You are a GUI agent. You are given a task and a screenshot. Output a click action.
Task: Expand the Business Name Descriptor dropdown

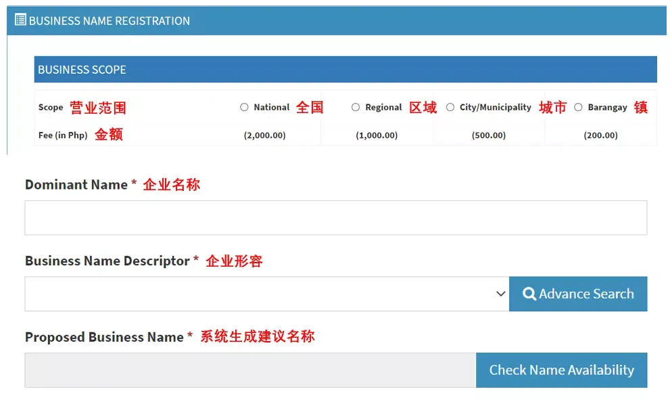pos(266,294)
